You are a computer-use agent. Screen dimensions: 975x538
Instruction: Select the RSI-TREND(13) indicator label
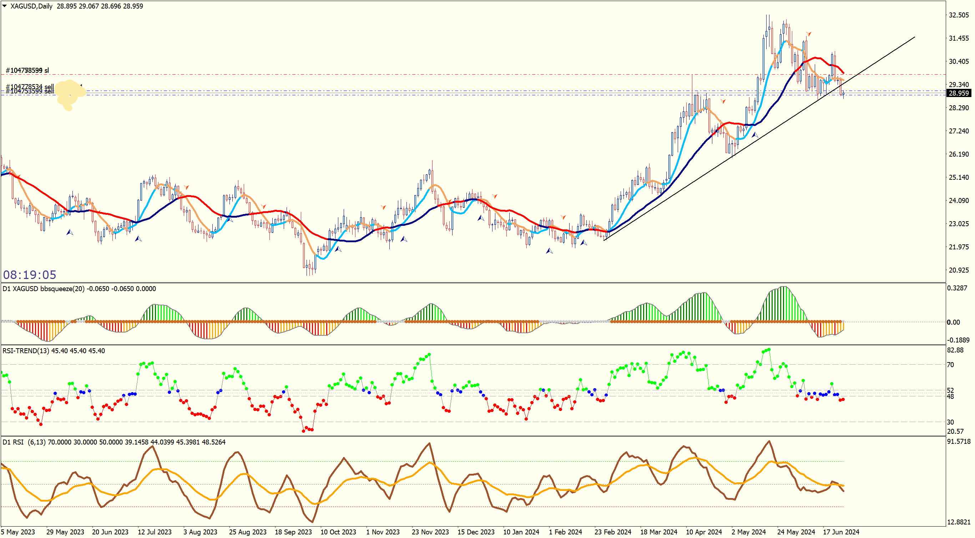26,351
